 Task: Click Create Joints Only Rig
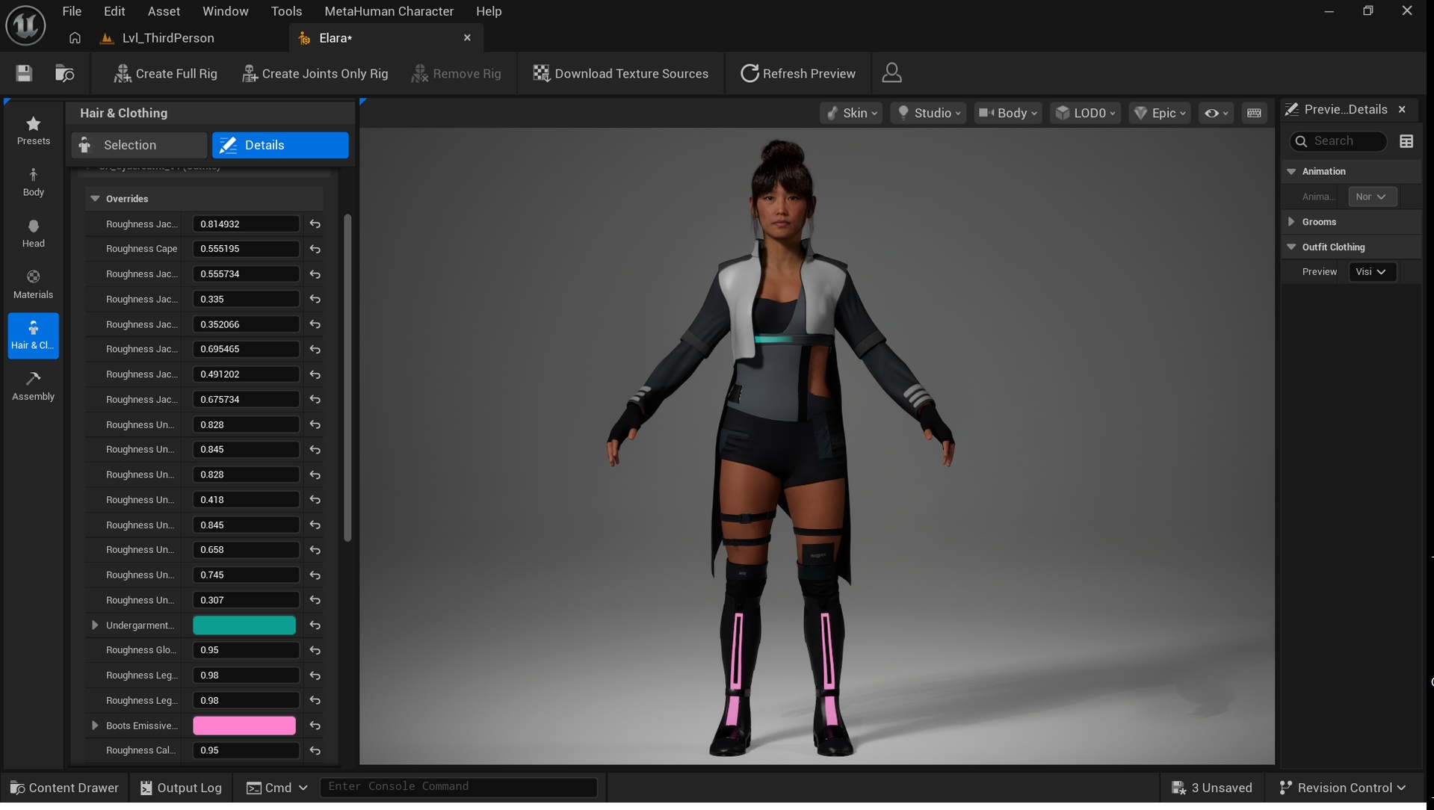click(315, 73)
